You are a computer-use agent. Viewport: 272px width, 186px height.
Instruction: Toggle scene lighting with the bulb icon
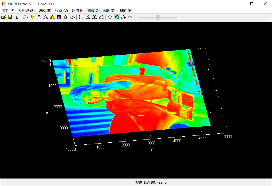pos(32,17)
